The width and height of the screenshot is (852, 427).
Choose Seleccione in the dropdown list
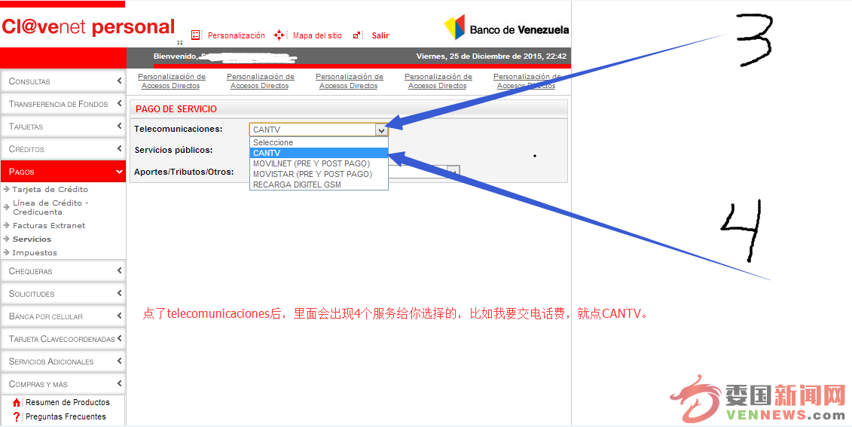tap(319, 142)
